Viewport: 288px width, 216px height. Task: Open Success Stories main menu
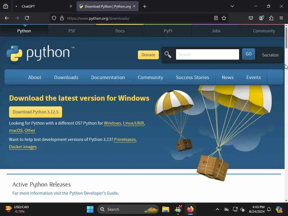(192, 77)
